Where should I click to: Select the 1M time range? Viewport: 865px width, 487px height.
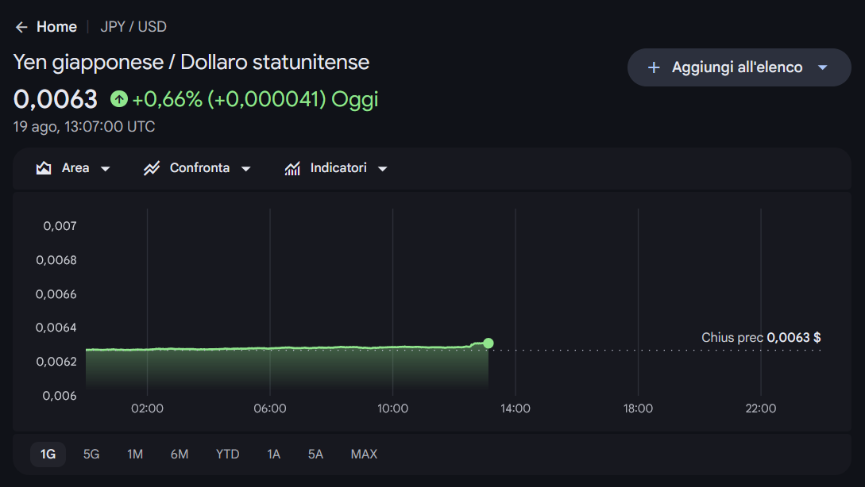click(135, 454)
